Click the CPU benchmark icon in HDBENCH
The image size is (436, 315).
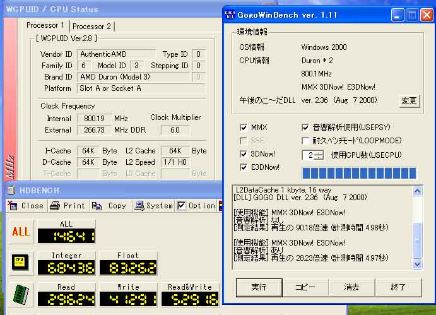pos(21,263)
